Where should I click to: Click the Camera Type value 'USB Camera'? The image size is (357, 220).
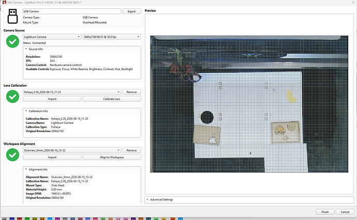90,18
